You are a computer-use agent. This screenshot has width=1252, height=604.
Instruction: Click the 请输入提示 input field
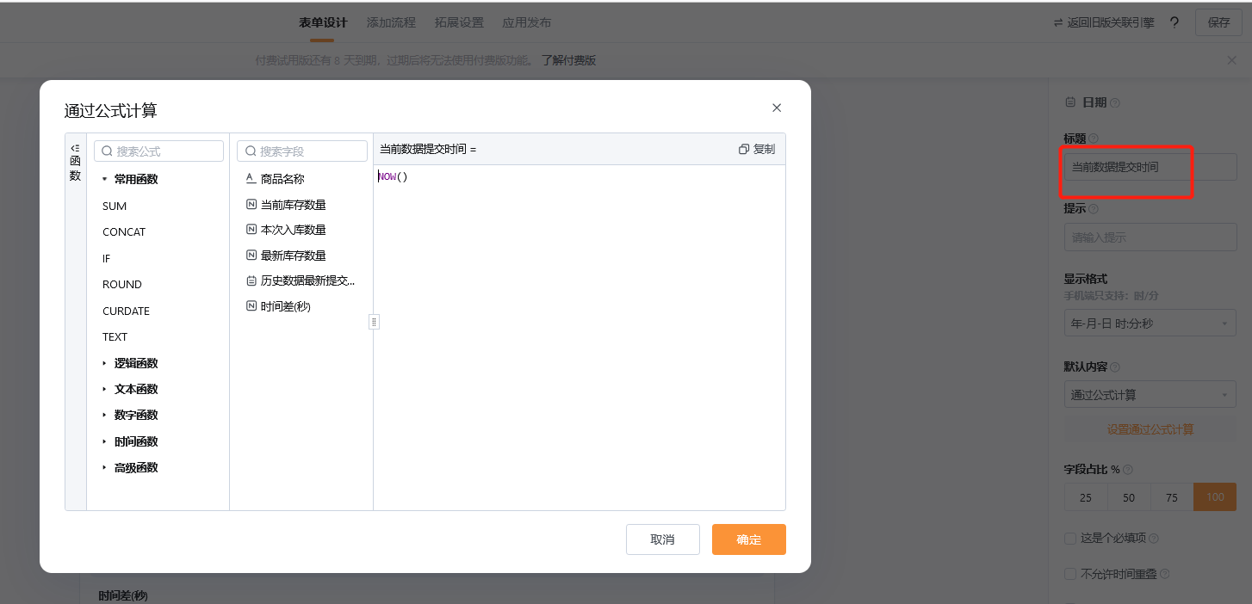1150,237
